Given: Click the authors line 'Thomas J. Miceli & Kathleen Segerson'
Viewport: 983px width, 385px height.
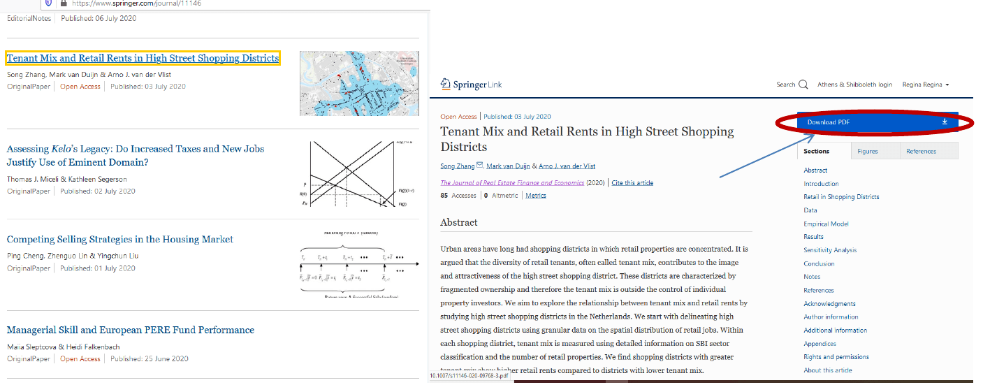Looking at the screenshot, I should pos(67,180).
